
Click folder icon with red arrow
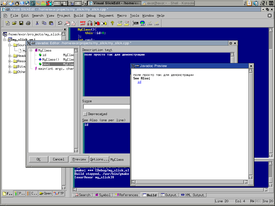pos(126,23)
